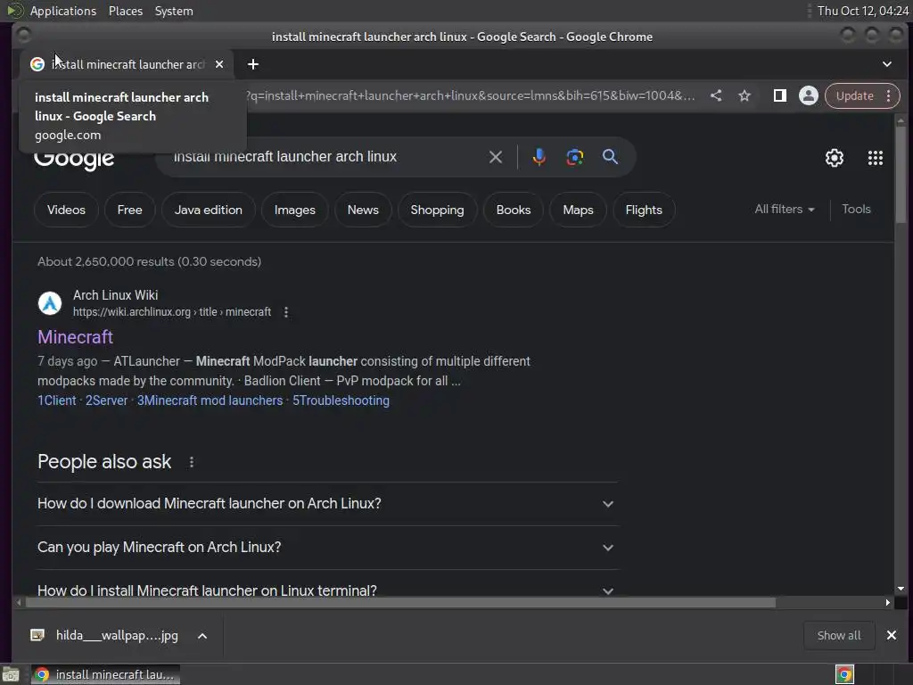Open the People also ask options menu

coord(192,462)
